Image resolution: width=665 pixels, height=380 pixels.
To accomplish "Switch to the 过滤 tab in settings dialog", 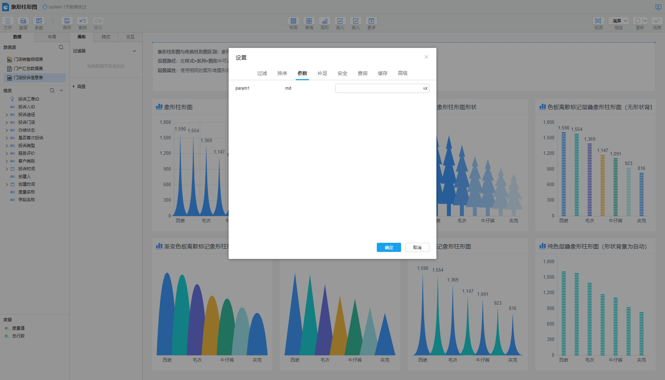I will pos(262,73).
